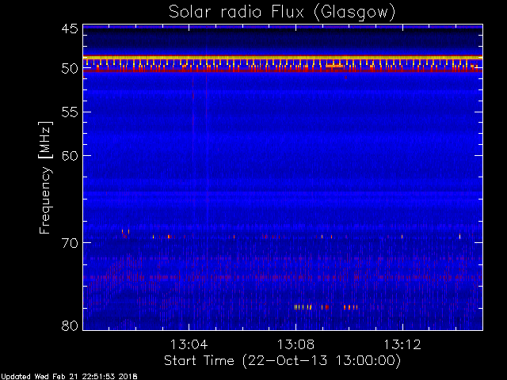Click the small orange marks near 69 MHz at the left

tap(125, 234)
